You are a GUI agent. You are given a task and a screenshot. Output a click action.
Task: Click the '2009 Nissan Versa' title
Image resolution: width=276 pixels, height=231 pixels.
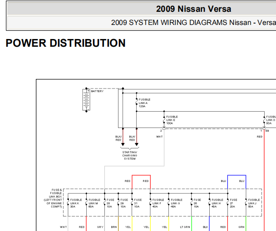pyautogui.click(x=193, y=9)
